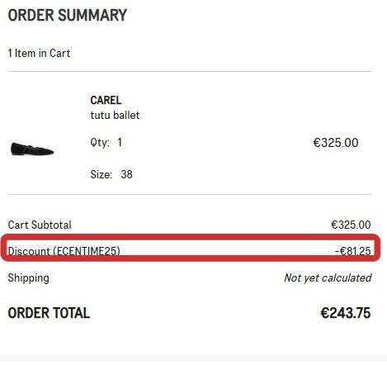Image resolution: width=387 pixels, height=365 pixels.
Task: Open the CAREL brand name link
Action: (106, 100)
